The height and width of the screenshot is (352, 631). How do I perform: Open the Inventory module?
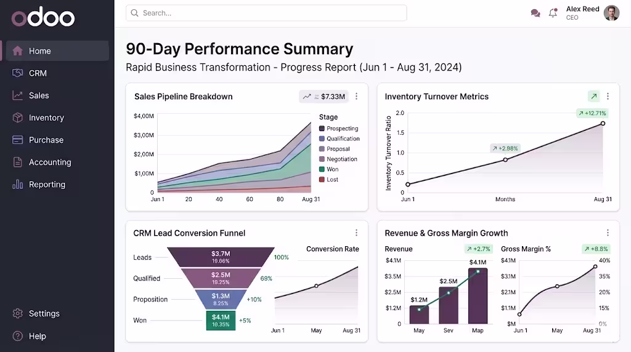point(46,118)
